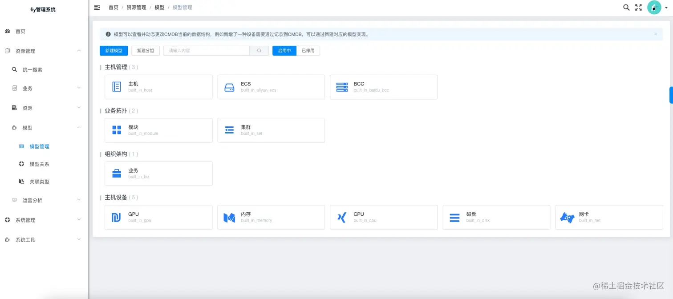Click the 模块 grid icon

coord(117,130)
